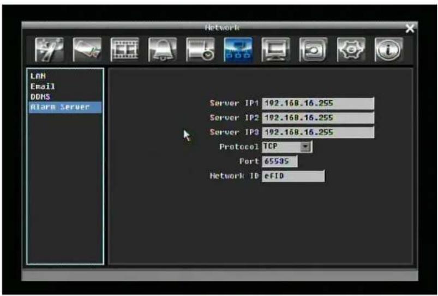This screenshot has height=296, width=438.
Task: Click the Server IP3 address field
Action: click(318, 132)
